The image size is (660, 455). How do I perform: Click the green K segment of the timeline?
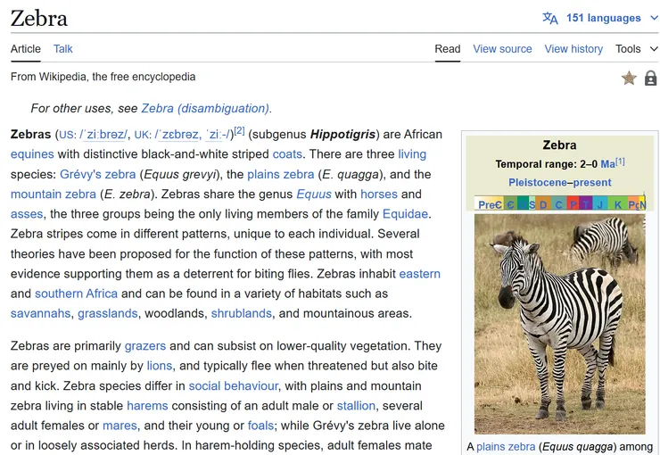618,204
